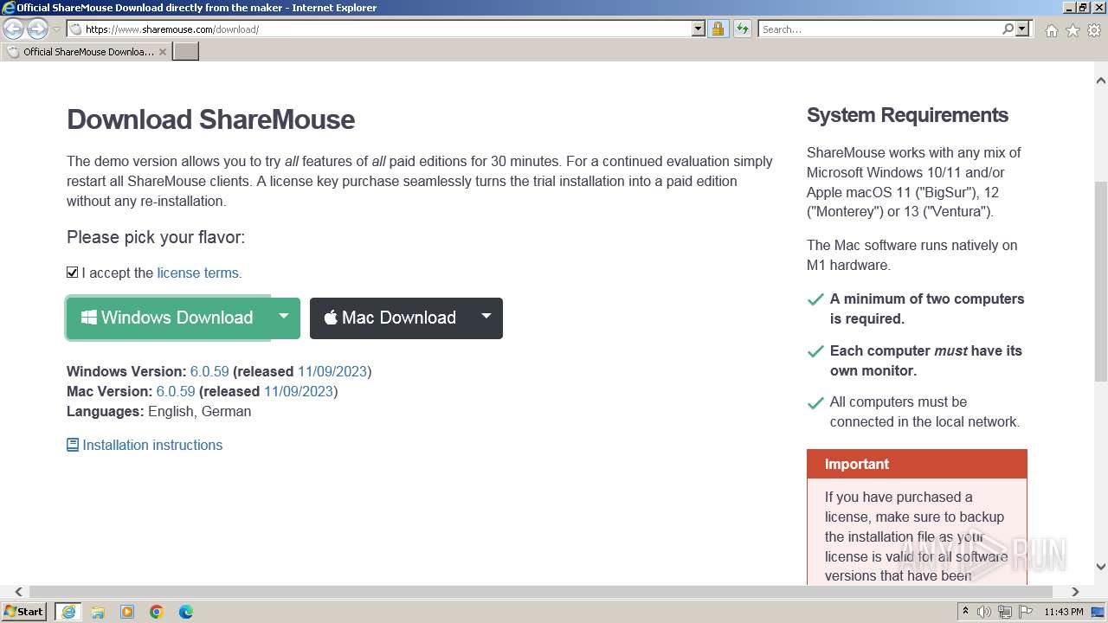Screen dimensions: 1108x623
Task: Click the dark Mac Download button
Action: pyautogui.click(x=390, y=318)
